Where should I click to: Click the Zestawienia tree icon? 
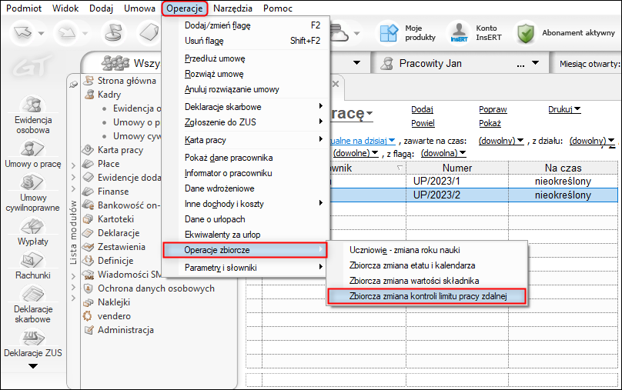[88, 247]
